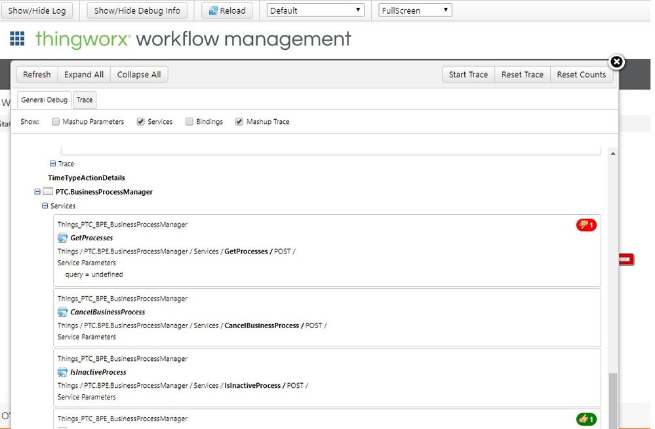Image resolution: width=655 pixels, height=429 pixels.
Task: Click the green thumbs-up success count badge
Action: click(x=587, y=419)
